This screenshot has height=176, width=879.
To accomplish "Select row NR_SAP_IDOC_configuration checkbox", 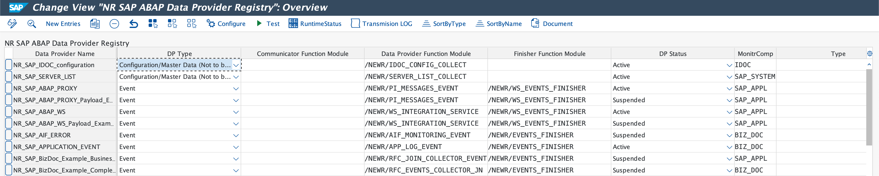I will (x=8, y=65).
